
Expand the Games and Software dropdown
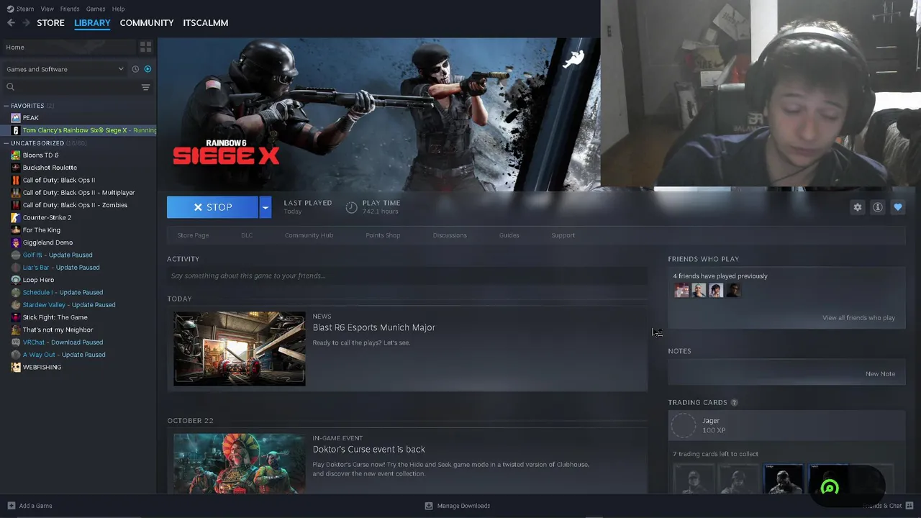(x=65, y=69)
